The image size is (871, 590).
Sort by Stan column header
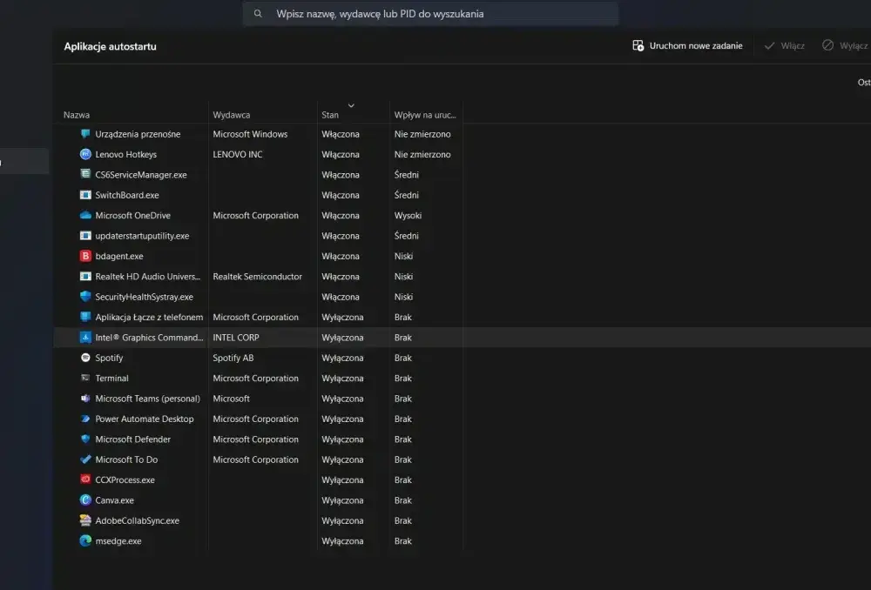(x=330, y=115)
